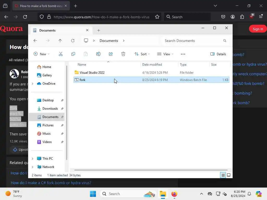Image resolution: width=267 pixels, height=200 pixels.
Task: Expand the Network tree node
Action: pyautogui.click(x=33, y=167)
